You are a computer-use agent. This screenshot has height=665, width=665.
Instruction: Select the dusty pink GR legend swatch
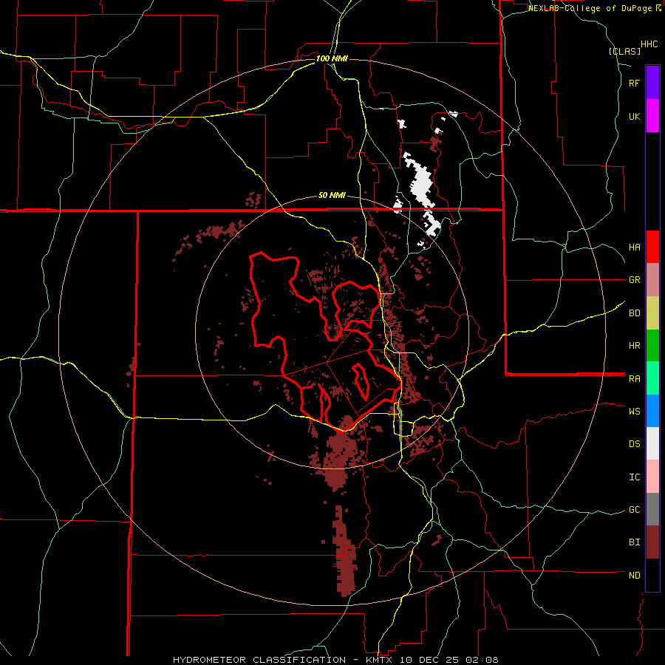pyautogui.click(x=652, y=280)
